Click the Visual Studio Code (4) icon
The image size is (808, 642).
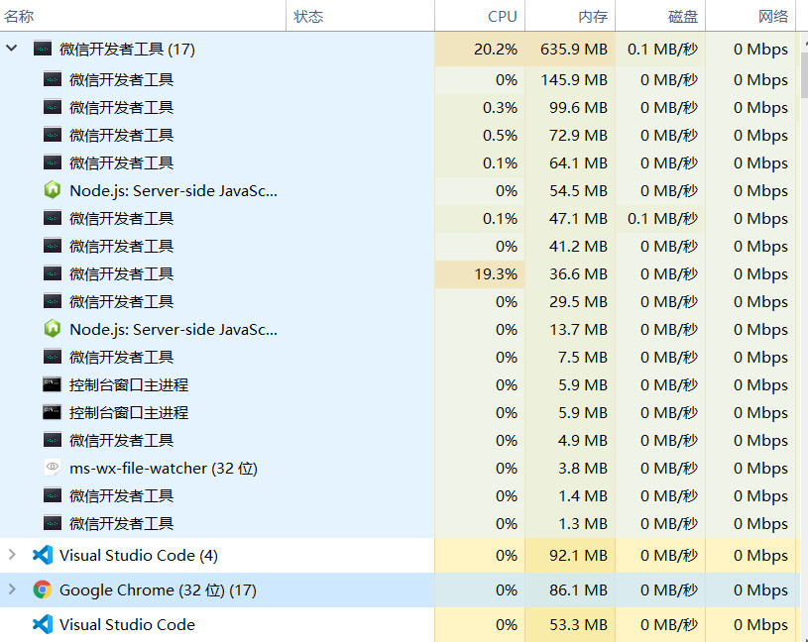pos(43,555)
